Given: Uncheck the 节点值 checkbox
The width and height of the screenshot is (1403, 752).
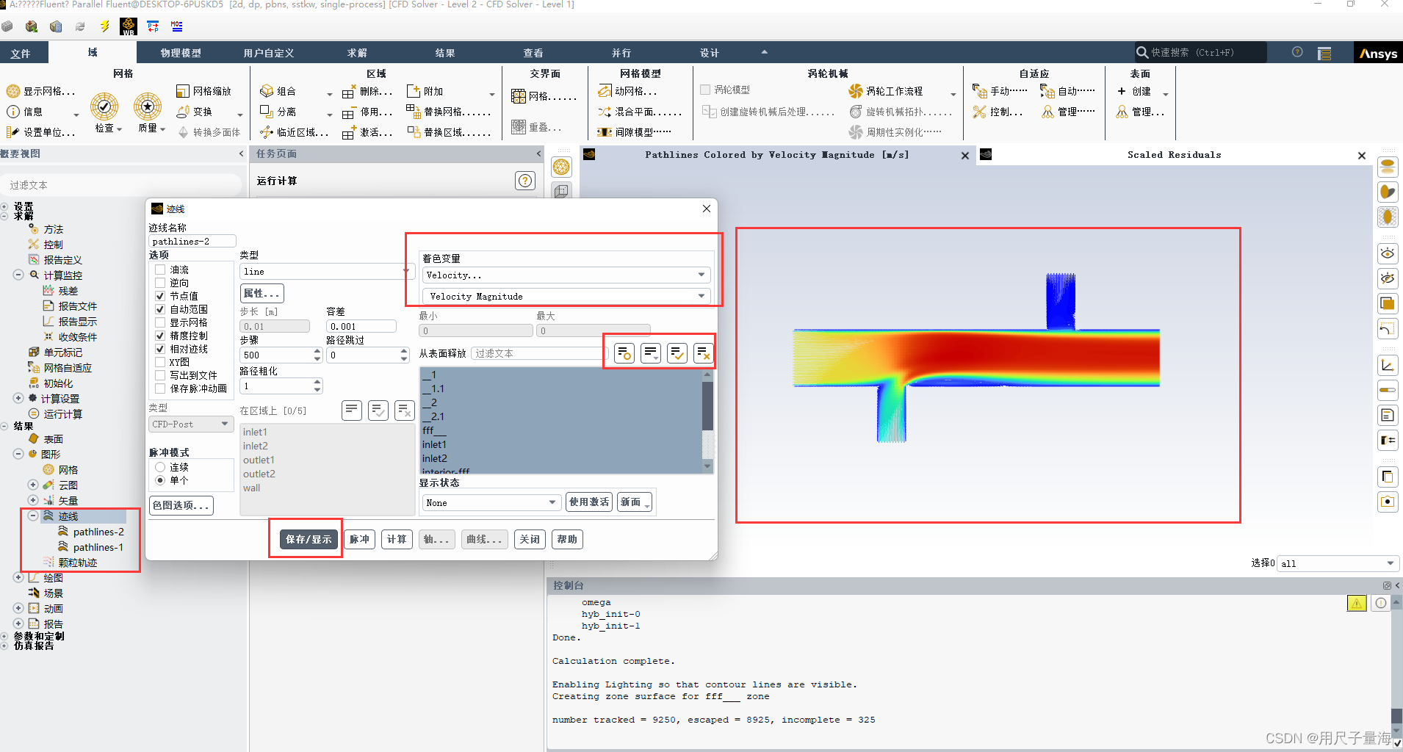Looking at the screenshot, I should 160,296.
